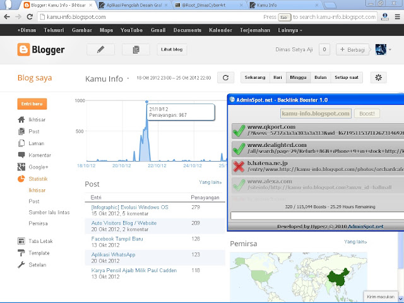The image size is (404, 303).
Task: Open post list via pages icon
Action: (x=136, y=49)
